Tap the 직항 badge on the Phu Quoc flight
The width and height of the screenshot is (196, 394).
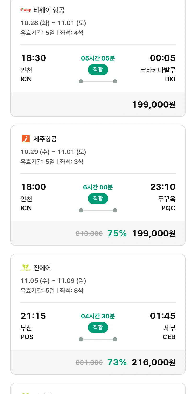click(x=98, y=199)
